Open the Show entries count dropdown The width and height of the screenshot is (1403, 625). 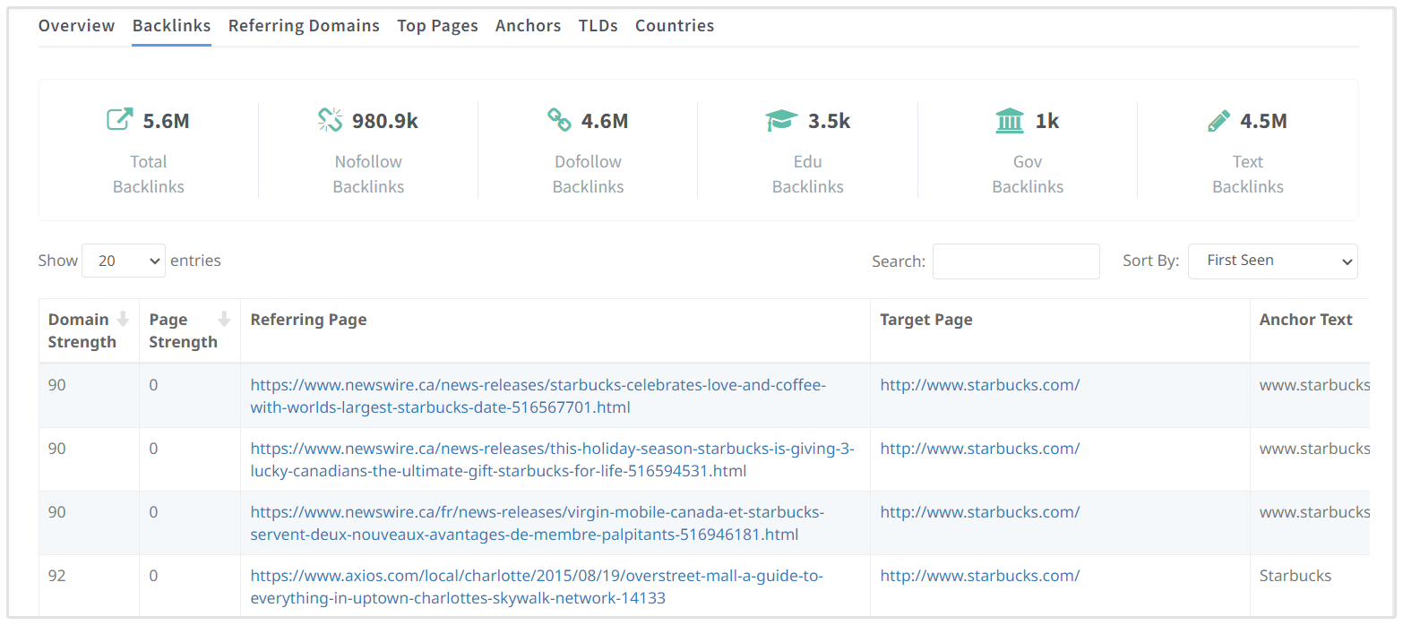point(124,261)
